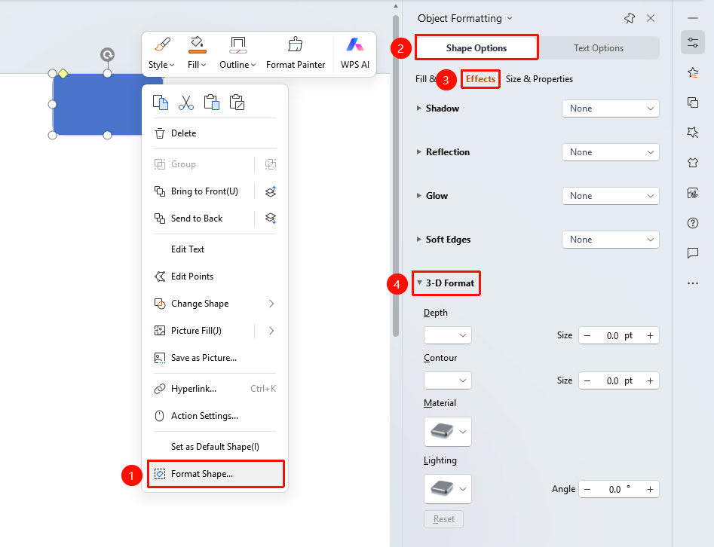714x547 pixels.
Task: Open the Shadow preset dropdown
Action: 610,108
